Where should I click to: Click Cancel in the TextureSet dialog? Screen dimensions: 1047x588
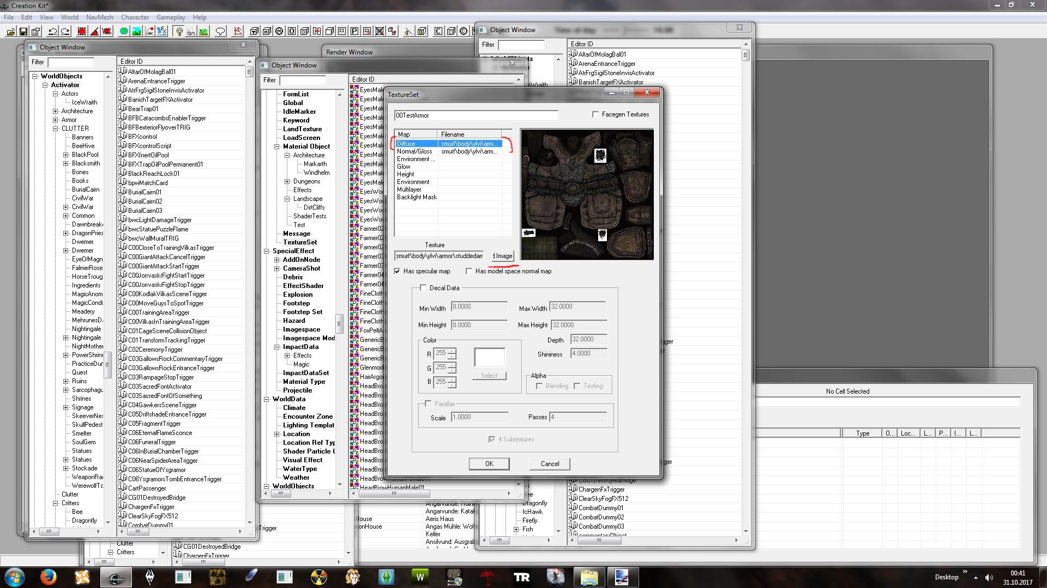[550, 464]
